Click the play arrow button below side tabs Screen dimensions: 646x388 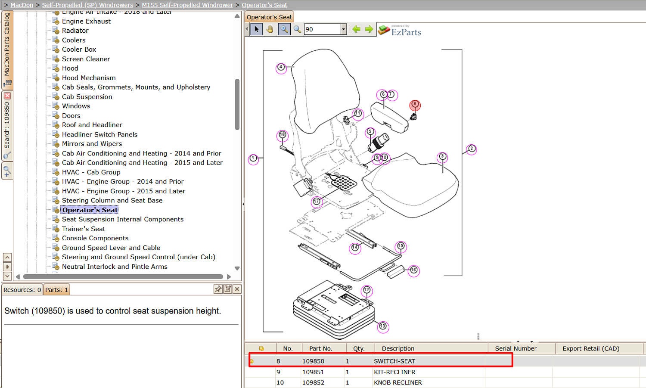click(x=7, y=267)
